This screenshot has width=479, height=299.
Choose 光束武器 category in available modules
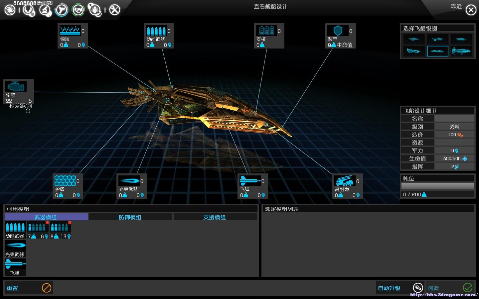[15, 249]
